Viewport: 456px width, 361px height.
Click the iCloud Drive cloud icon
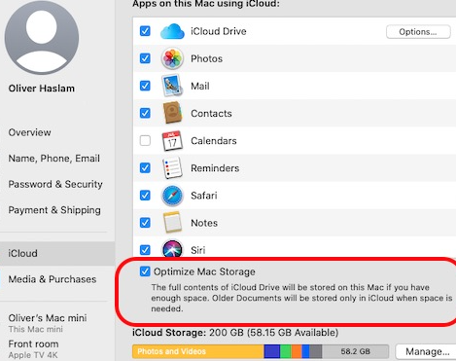172,31
